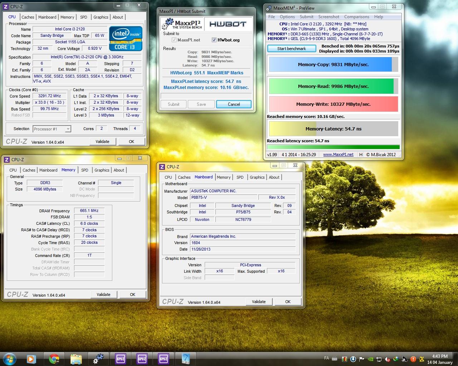Click the red Memory-Write result bar
The height and width of the screenshot is (366, 458).
click(x=333, y=104)
